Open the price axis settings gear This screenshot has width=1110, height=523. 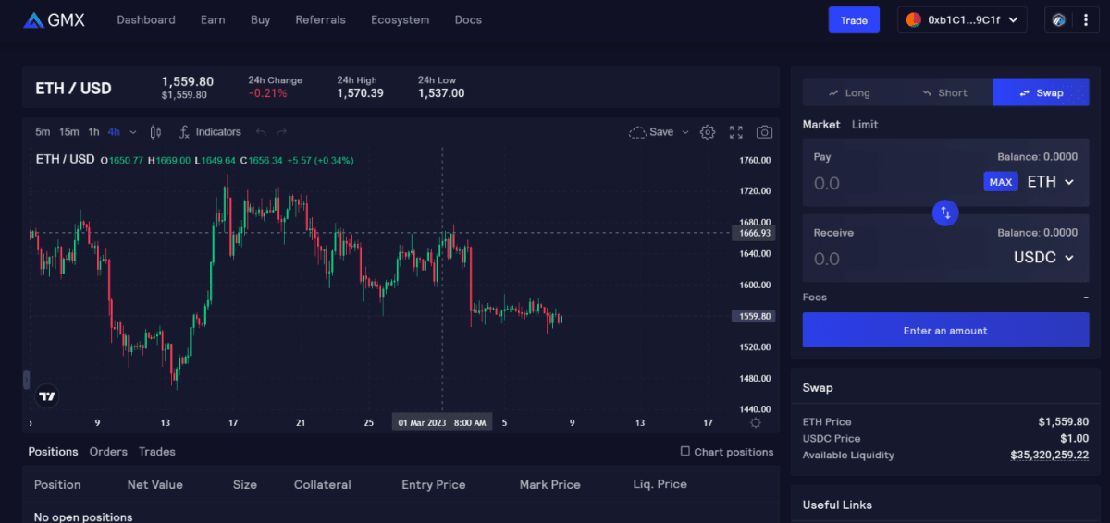[756, 422]
